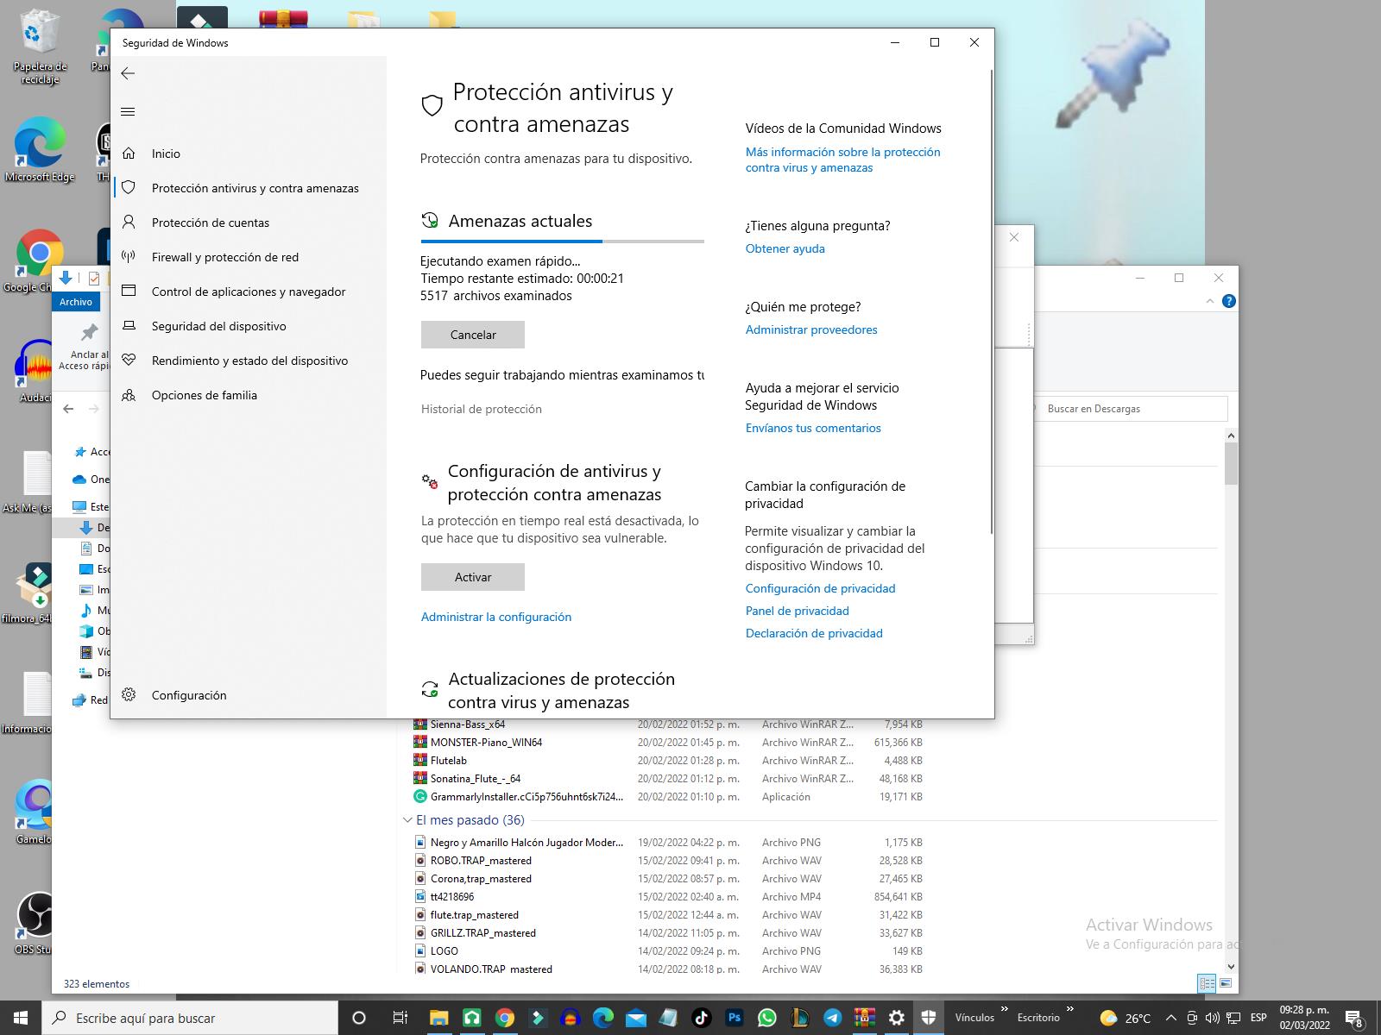Show hidden system tray icons
The height and width of the screenshot is (1035, 1381).
pos(1170,1018)
